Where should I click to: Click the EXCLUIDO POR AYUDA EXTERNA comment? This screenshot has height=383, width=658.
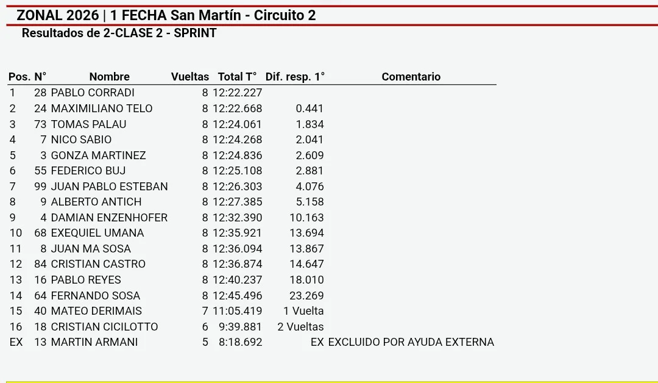click(x=411, y=342)
